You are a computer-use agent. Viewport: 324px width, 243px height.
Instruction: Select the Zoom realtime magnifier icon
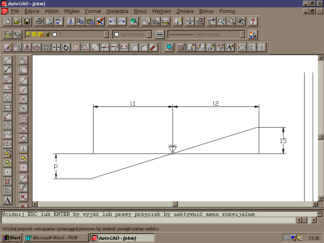221,21
